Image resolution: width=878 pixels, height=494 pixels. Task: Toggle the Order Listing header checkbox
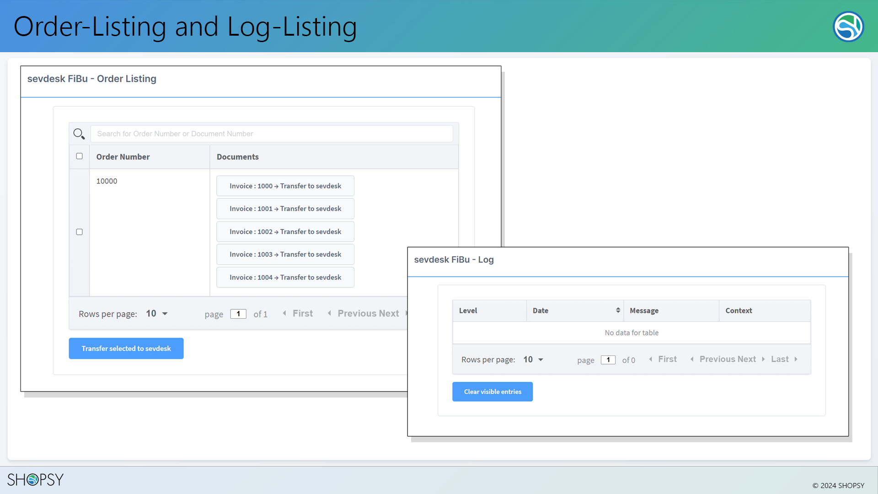pos(79,156)
